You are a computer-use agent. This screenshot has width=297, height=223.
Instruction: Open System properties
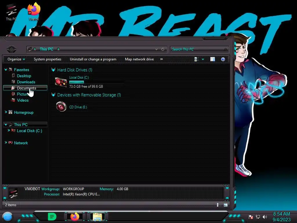coord(48,59)
